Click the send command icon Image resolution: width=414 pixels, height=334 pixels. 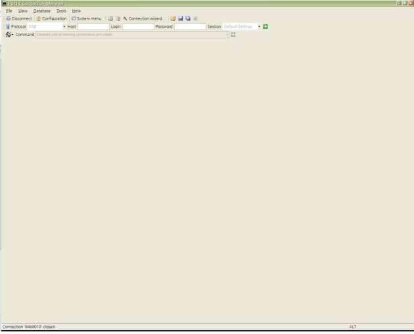click(233, 34)
